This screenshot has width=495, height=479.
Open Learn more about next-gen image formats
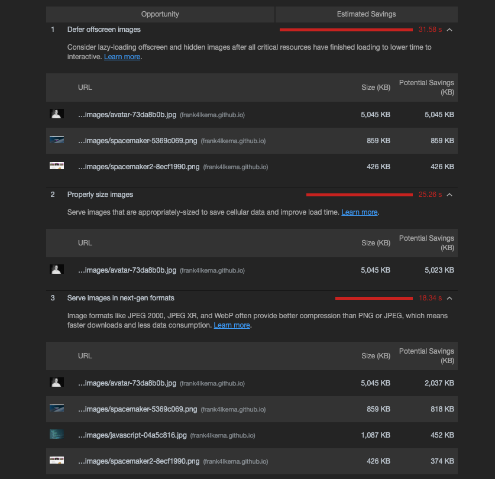(232, 325)
